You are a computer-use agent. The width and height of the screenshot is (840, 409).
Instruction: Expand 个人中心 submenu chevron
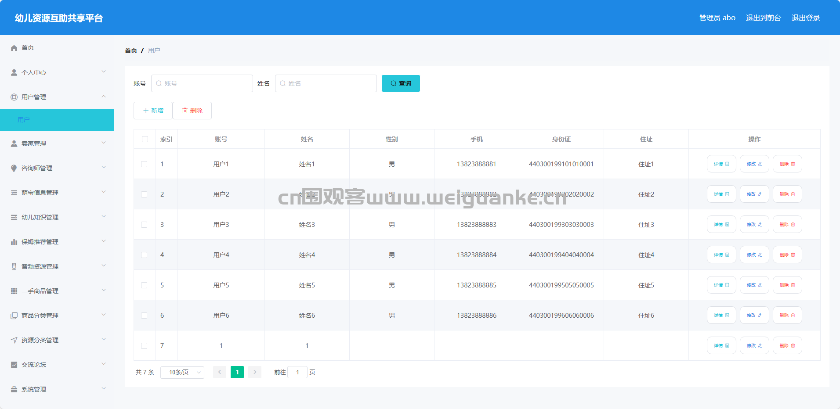[104, 72]
